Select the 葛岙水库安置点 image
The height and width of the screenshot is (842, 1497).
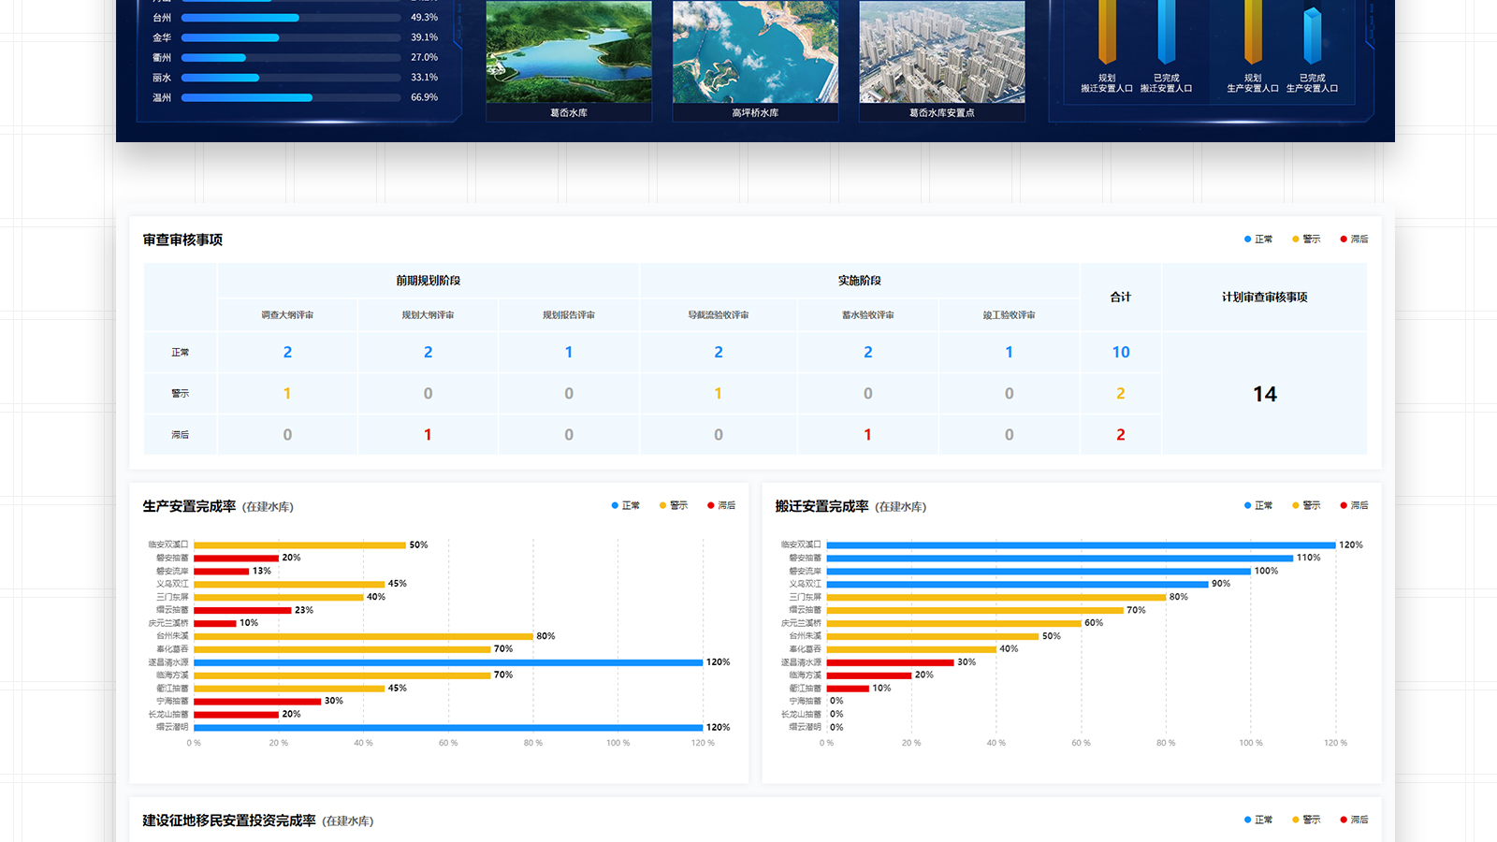[941, 52]
